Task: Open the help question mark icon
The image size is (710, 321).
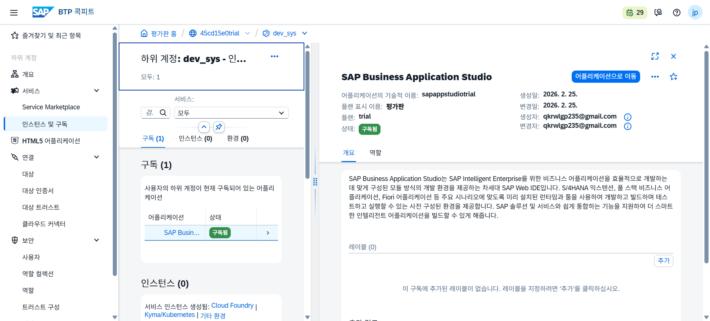Action: click(x=677, y=13)
